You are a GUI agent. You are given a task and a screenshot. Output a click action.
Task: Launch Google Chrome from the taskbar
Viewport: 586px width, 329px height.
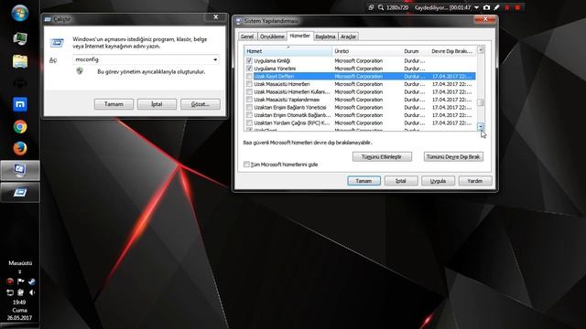point(20,127)
